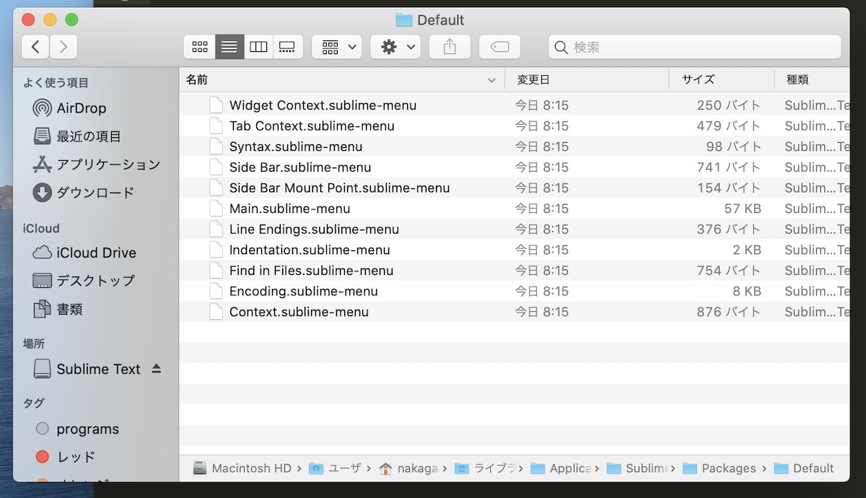Open the gear action menu
866x498 pixels.
coord(395,47)
